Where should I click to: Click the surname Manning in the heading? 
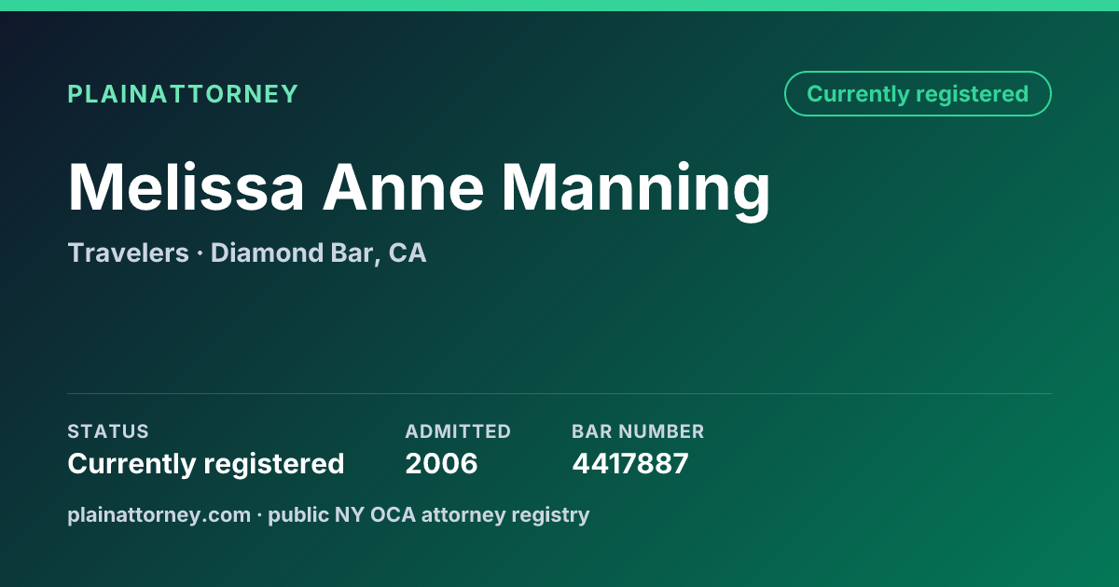pyautogui.click(x=637, y=190)
